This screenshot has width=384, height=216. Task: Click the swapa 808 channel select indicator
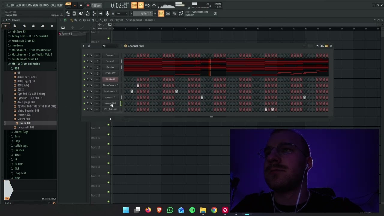[121, 103]
